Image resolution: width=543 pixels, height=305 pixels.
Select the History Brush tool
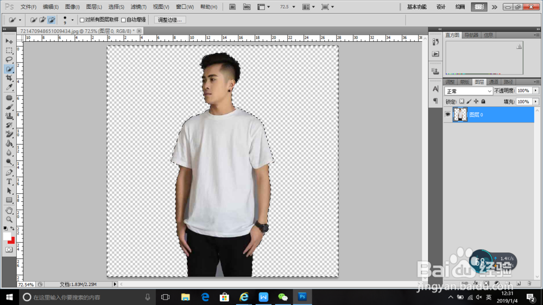click(x=9, y=125)
